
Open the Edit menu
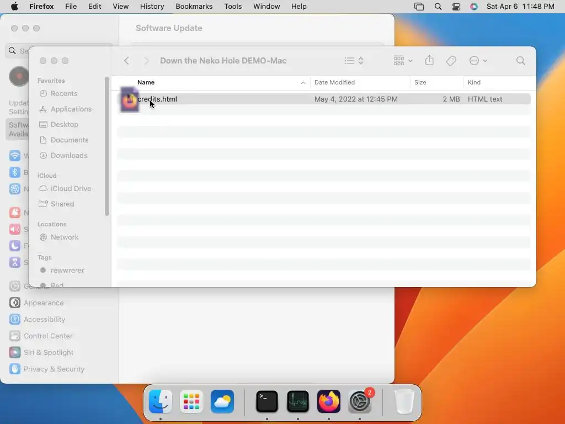(x=95, y=7)
